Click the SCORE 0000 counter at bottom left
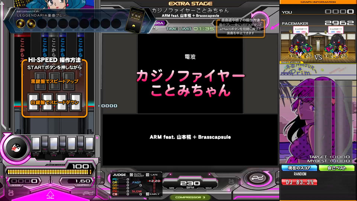 tap(24, 181)
